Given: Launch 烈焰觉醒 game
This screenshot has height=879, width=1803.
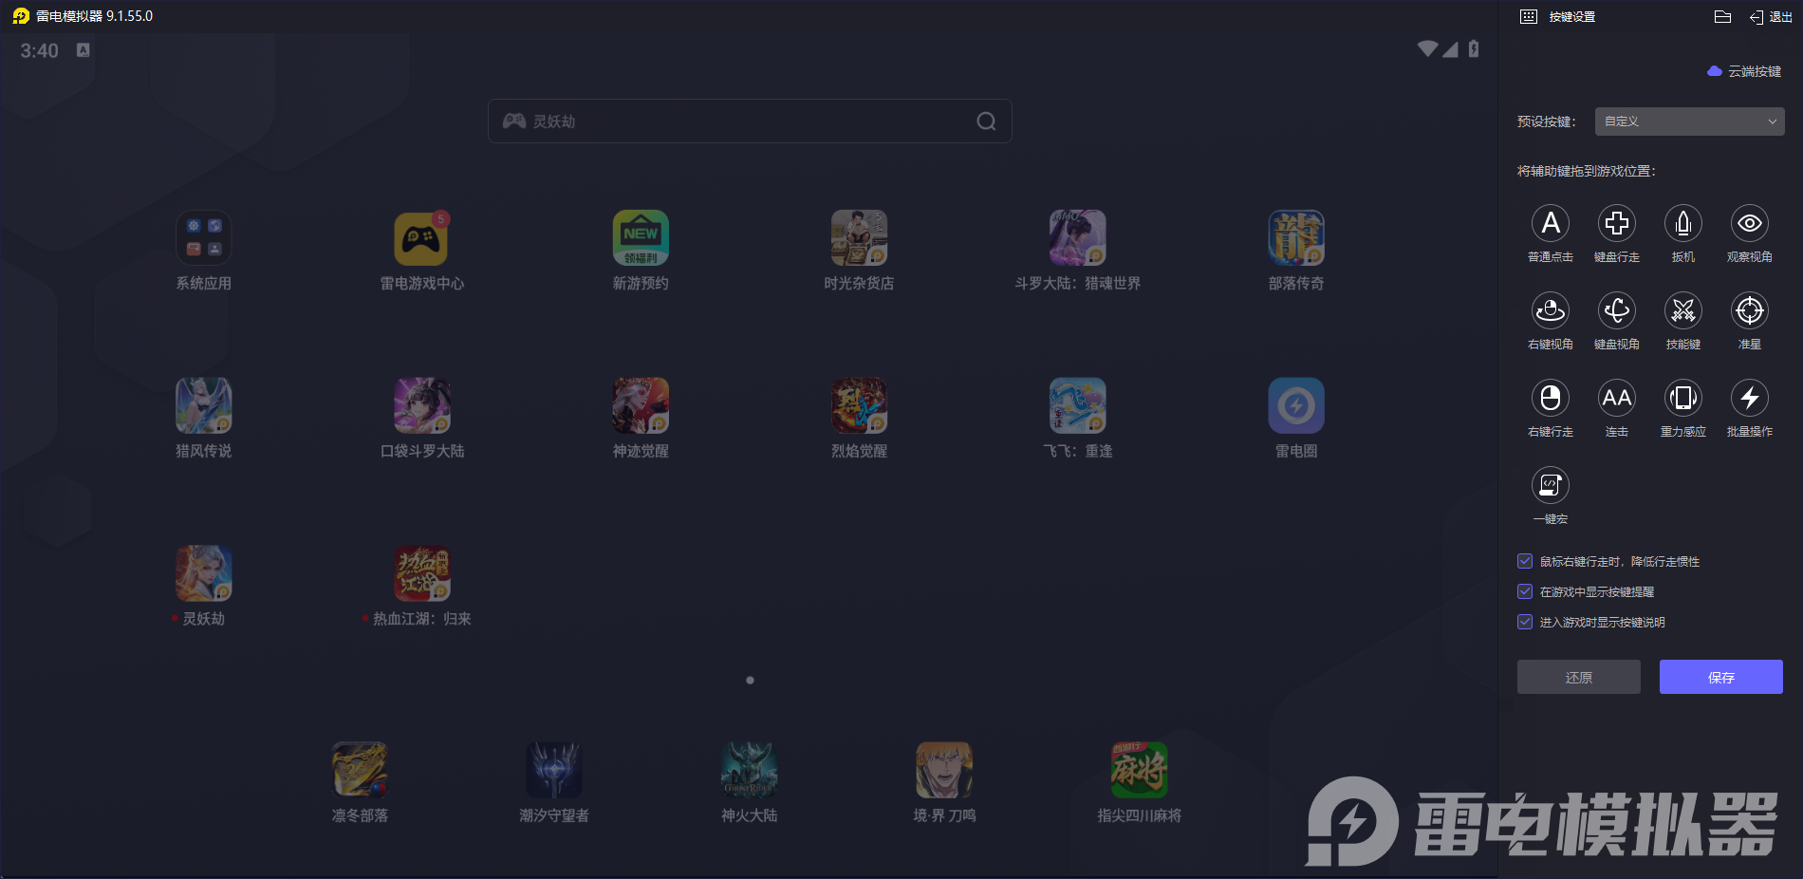Looking at the screenshot, I should point(859,405).
